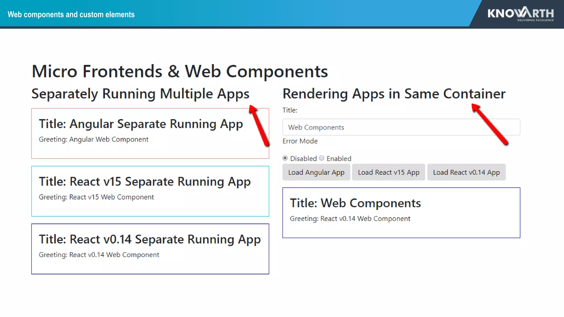Click the Load Angular App button
Viewport: 564px width, 317px height.
316,172
